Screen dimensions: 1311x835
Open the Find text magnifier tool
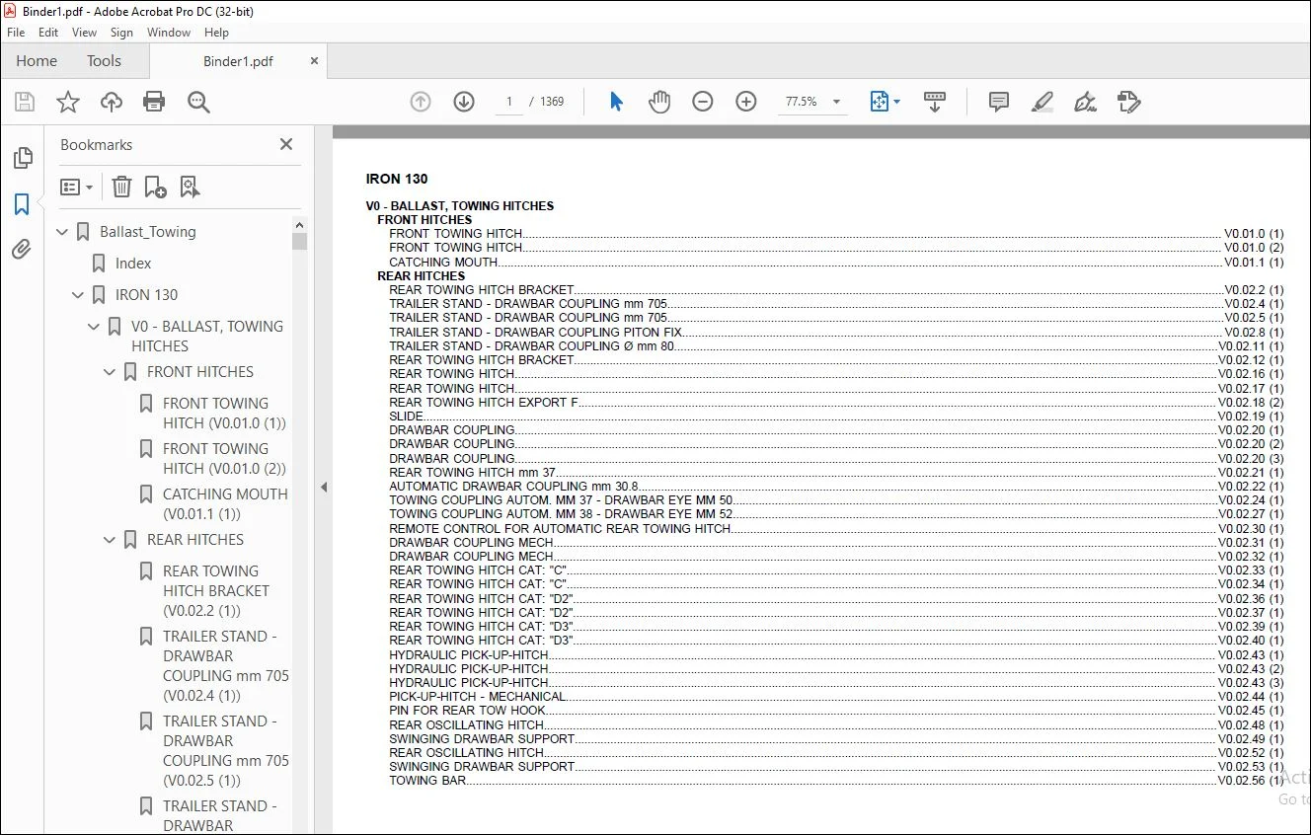coord(198,102)
